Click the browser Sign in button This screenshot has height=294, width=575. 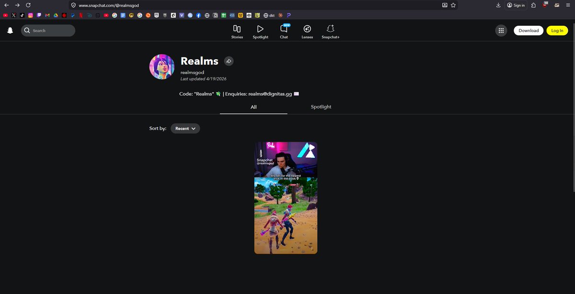pyautogui.click(x=515, y=5)
